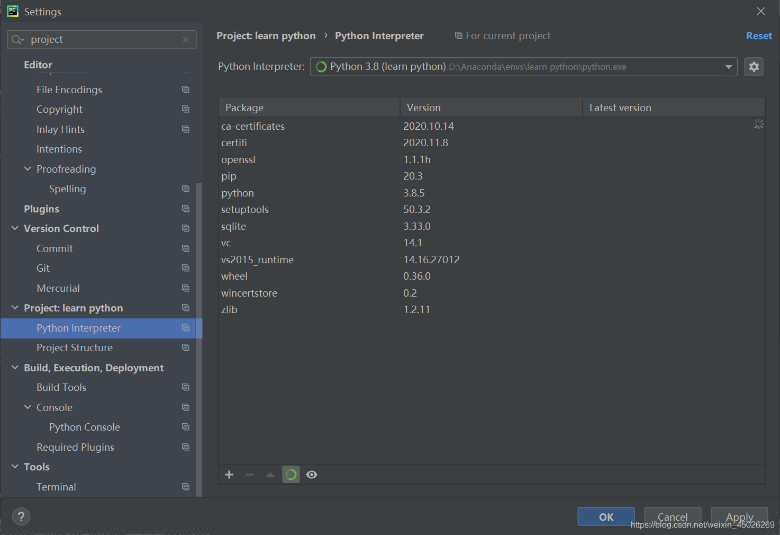Click per-project icon beside Version Control

tap(186, 228)
